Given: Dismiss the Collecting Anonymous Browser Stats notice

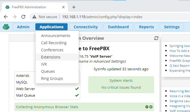Looking at the screenshot, I should [x=151, y=107].
